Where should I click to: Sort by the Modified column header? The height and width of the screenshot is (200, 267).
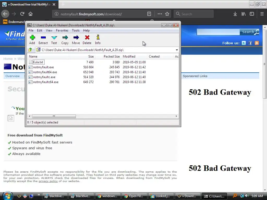pos(134,57)
